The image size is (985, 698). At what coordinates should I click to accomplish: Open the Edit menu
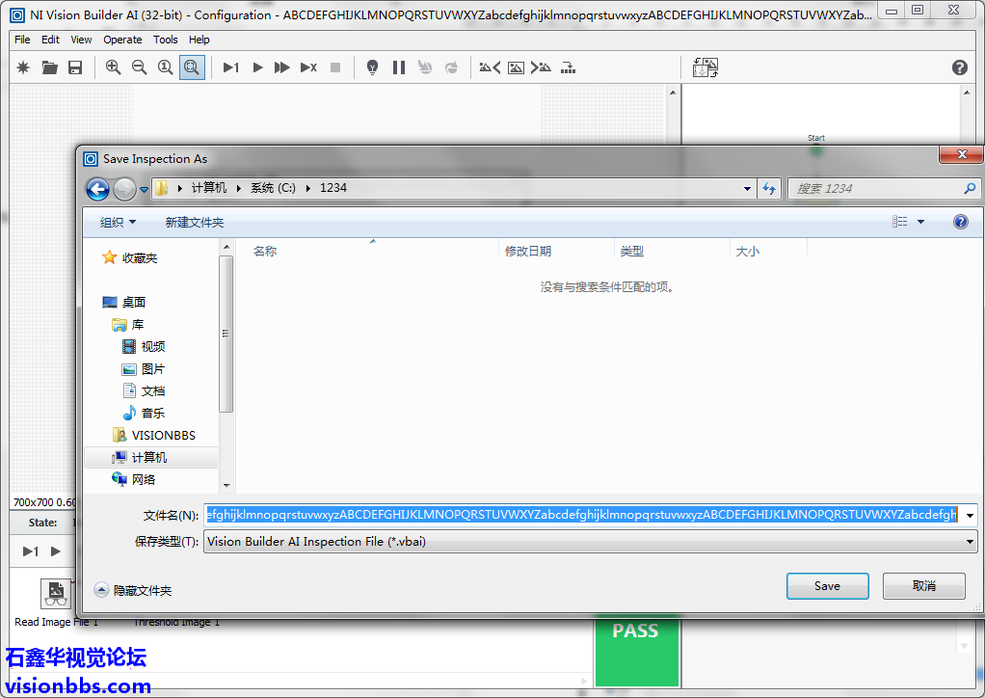pos(50,40)
